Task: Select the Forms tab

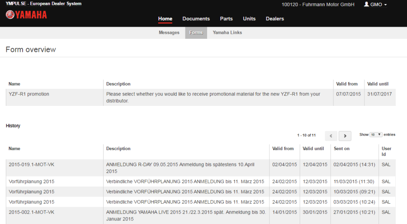Action: (x=196, y=32)
